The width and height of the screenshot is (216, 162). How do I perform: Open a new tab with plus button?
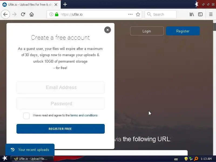click(65, 4)
